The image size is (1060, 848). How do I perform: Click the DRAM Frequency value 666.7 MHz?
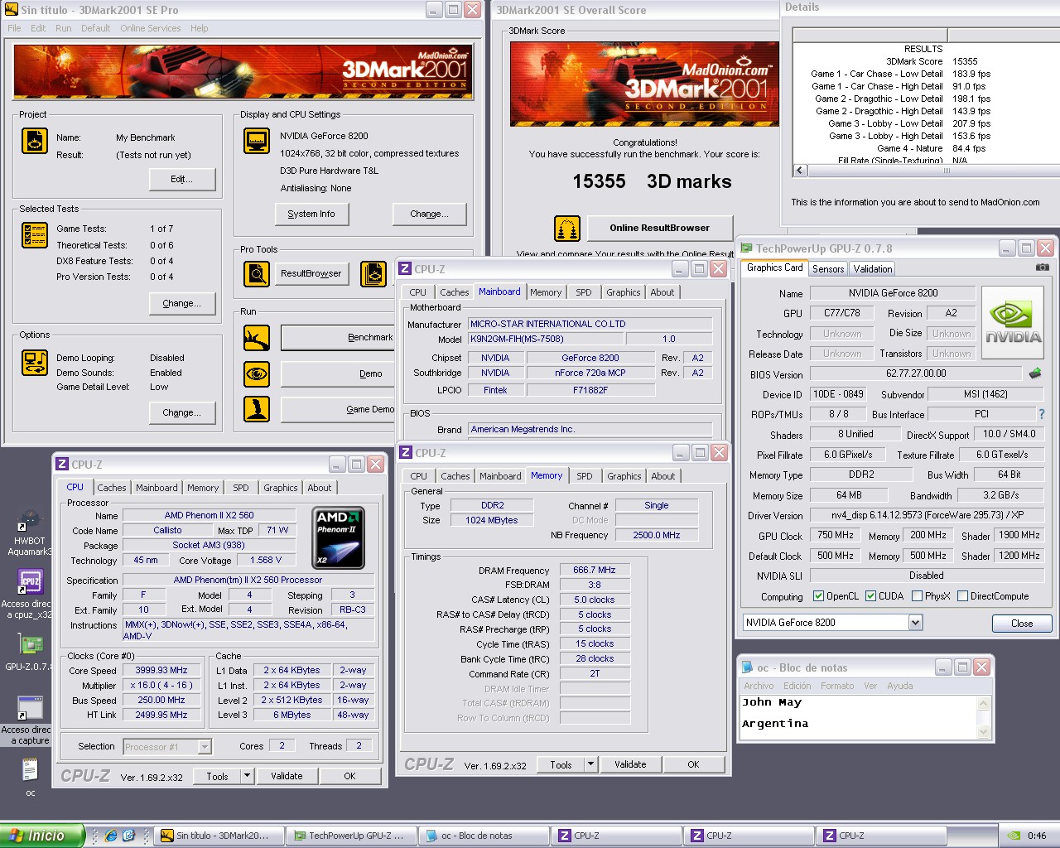tap(595, 571)
